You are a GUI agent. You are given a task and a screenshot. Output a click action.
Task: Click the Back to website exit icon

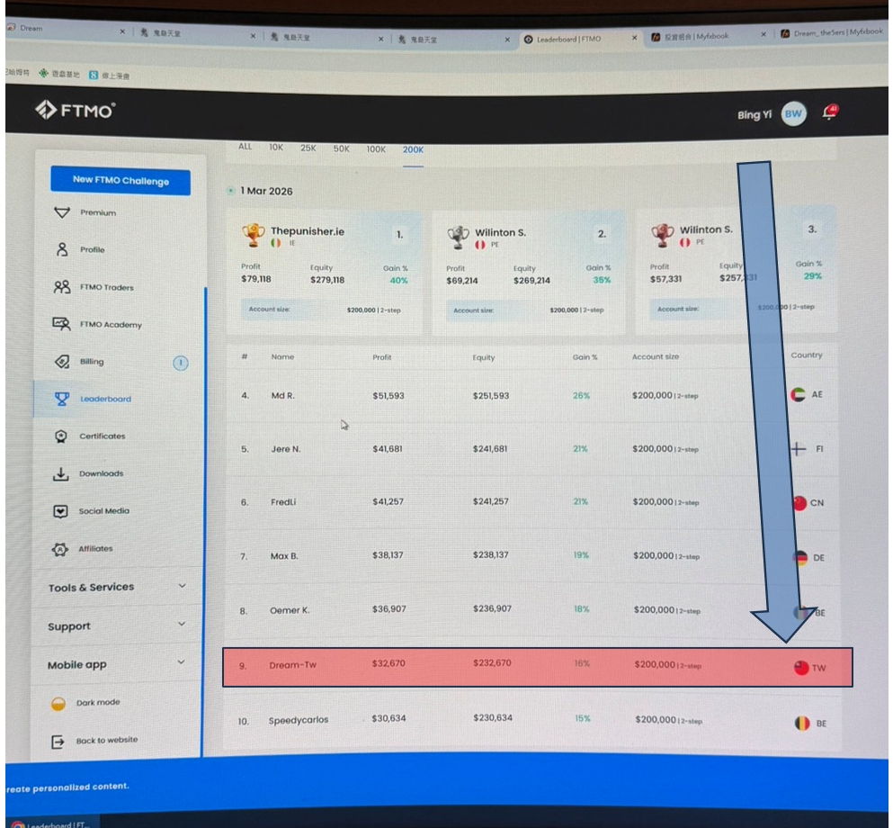[x=58, y=742]
